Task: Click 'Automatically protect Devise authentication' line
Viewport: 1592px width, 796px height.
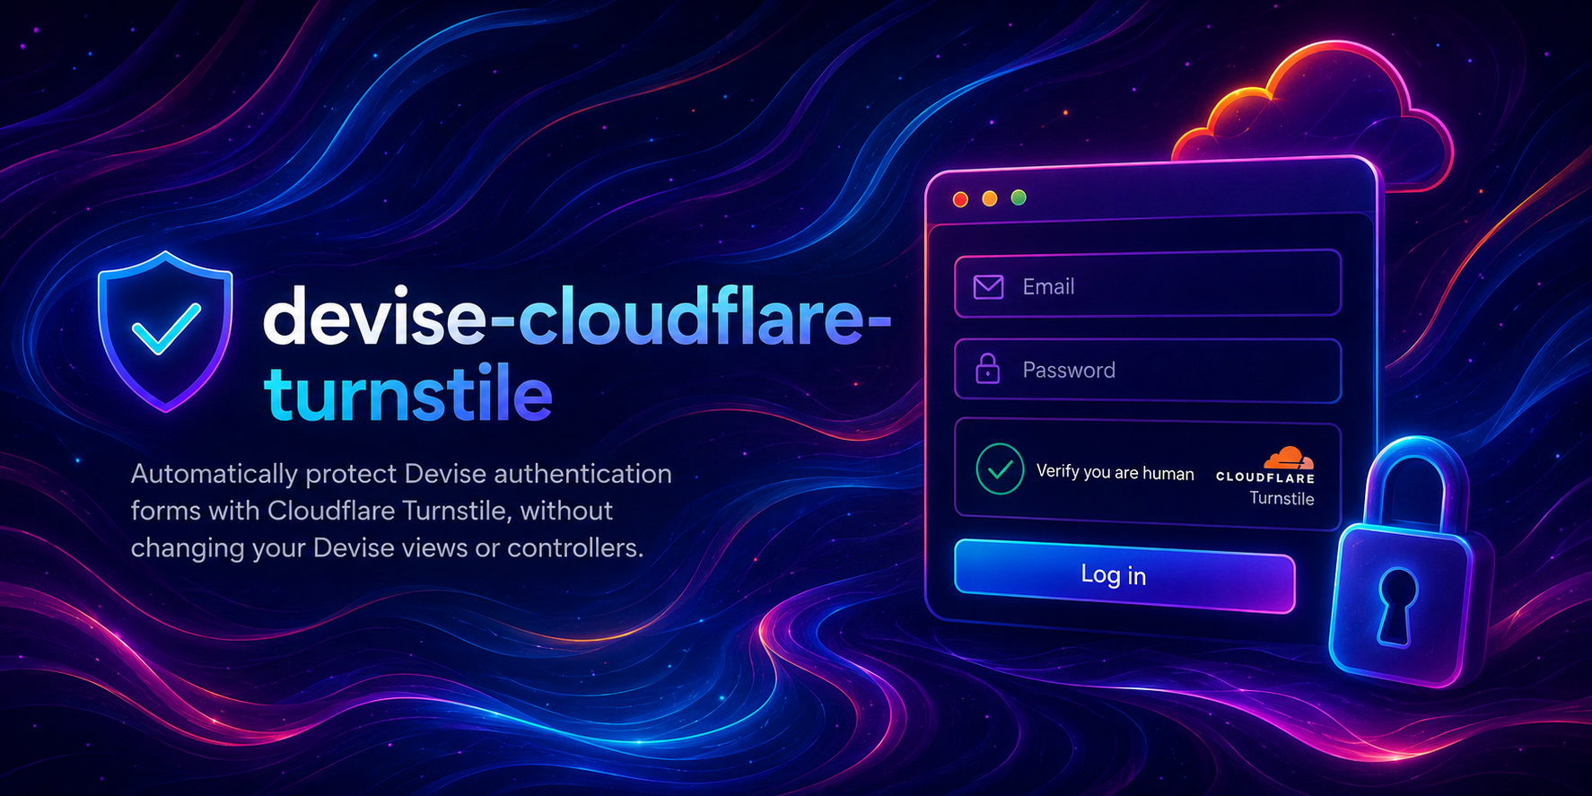Action: [x=401, y=473]
